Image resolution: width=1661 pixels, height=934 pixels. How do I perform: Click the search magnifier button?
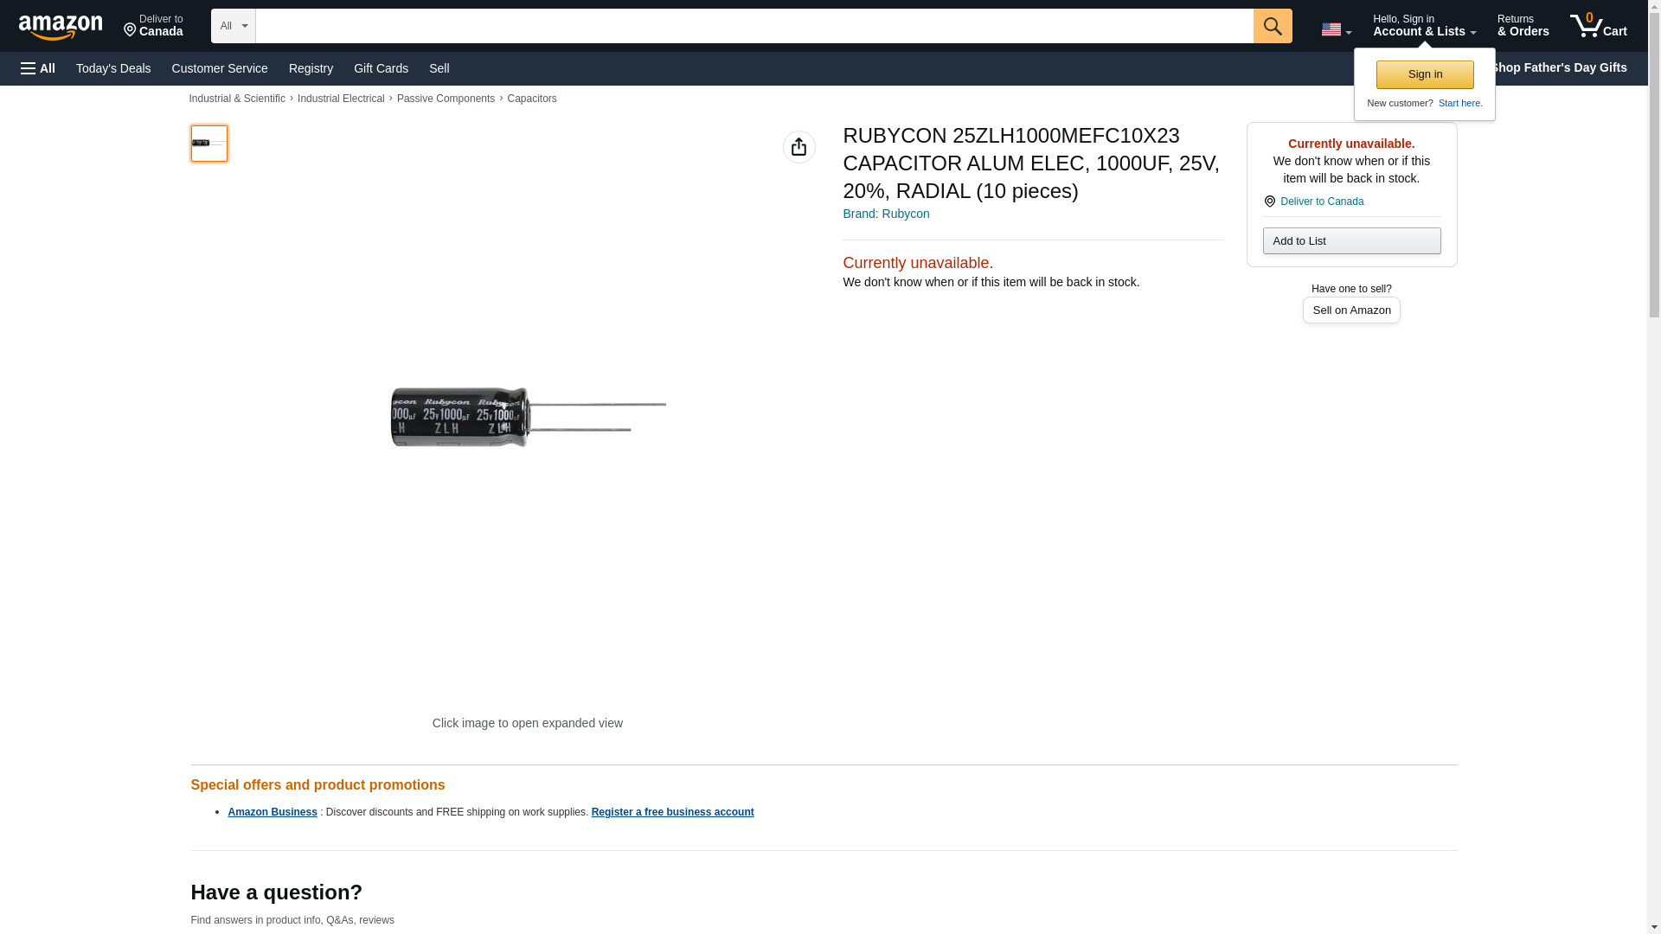pyautogui.click(x=1272, y=26)
